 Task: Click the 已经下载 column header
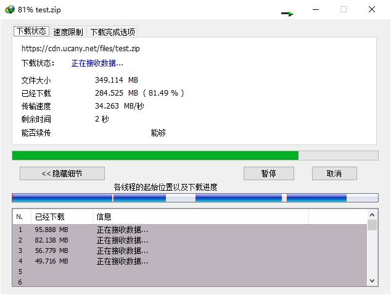pyautogui.click(x=62, y=217)
